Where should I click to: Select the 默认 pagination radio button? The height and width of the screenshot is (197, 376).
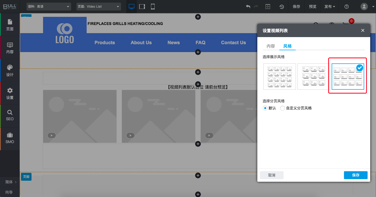click(x=265, y=108)
